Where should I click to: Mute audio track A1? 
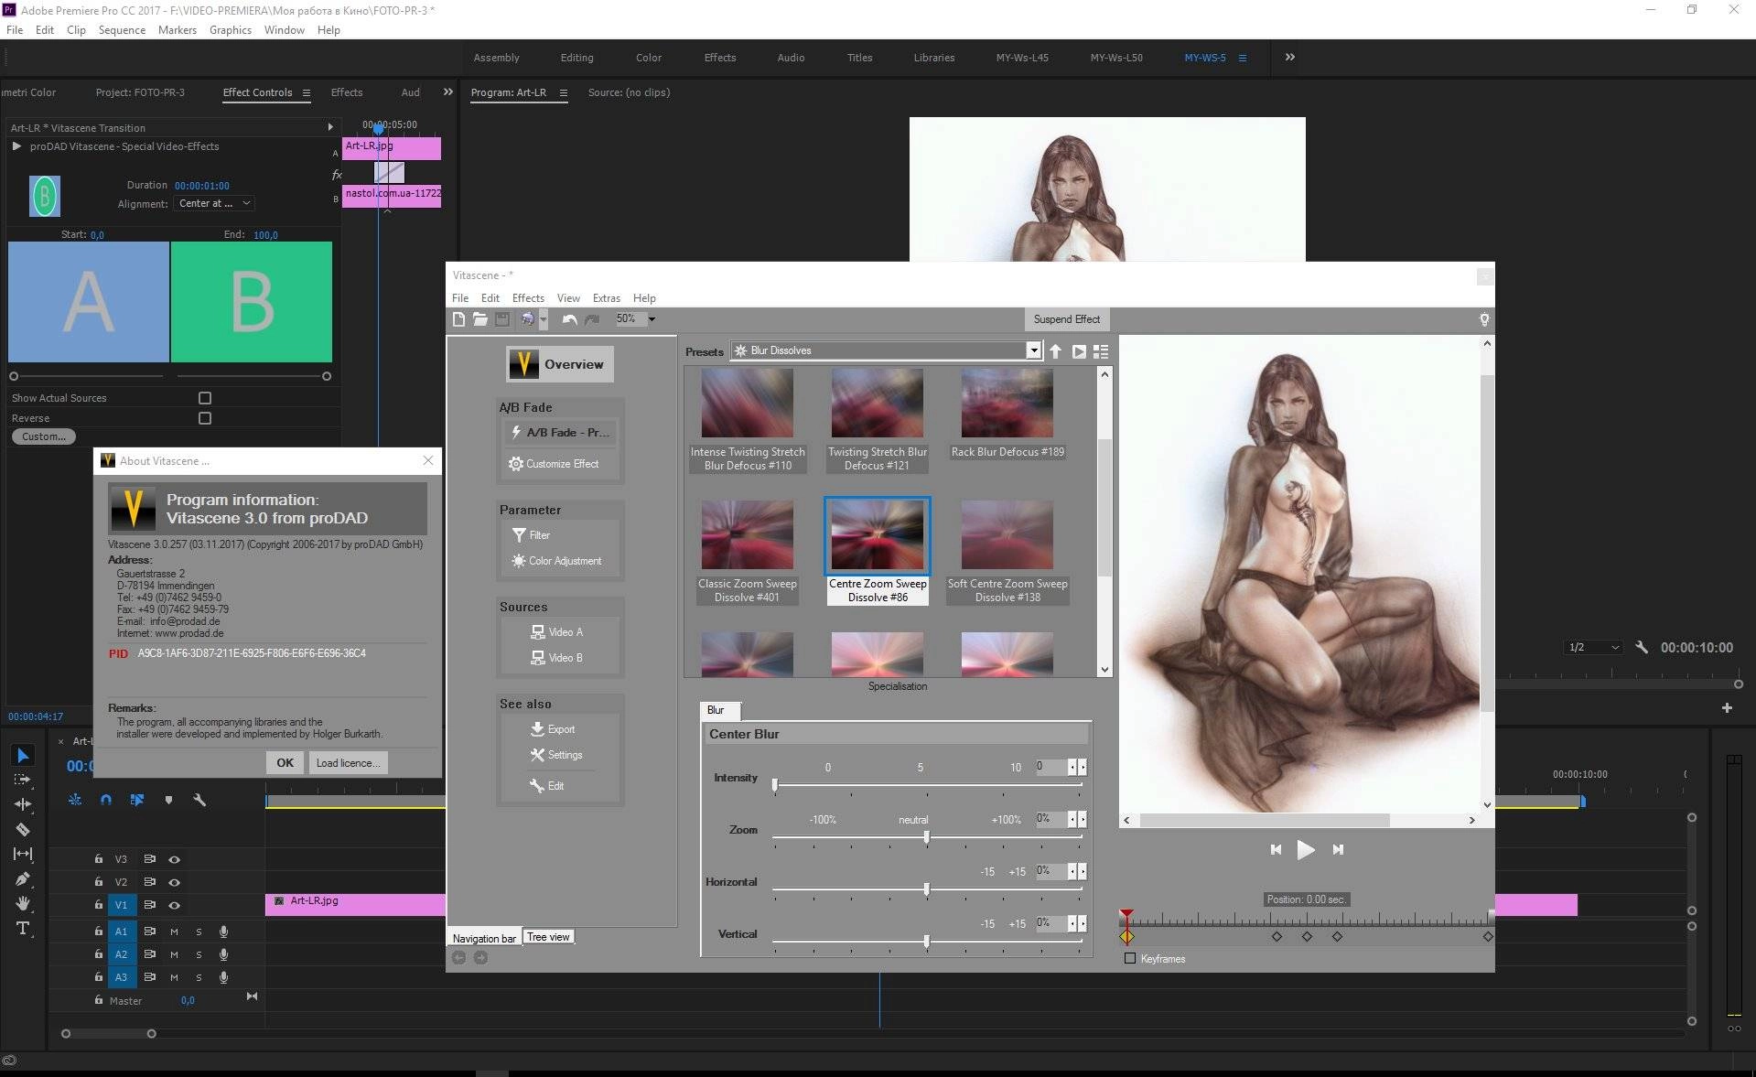[x=174, y=932]
